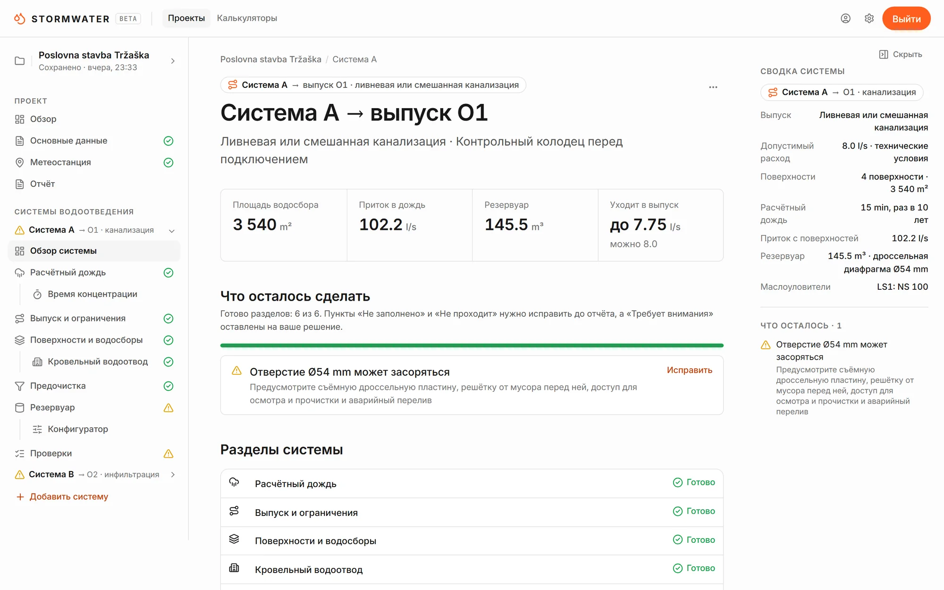Click the Основные данные document icon
The image size is (944, 590).
(19, 141)
